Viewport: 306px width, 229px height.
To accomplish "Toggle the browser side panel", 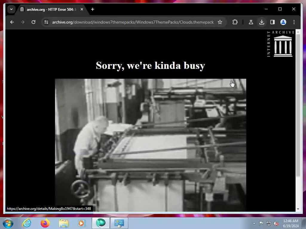I will [273, 22].
